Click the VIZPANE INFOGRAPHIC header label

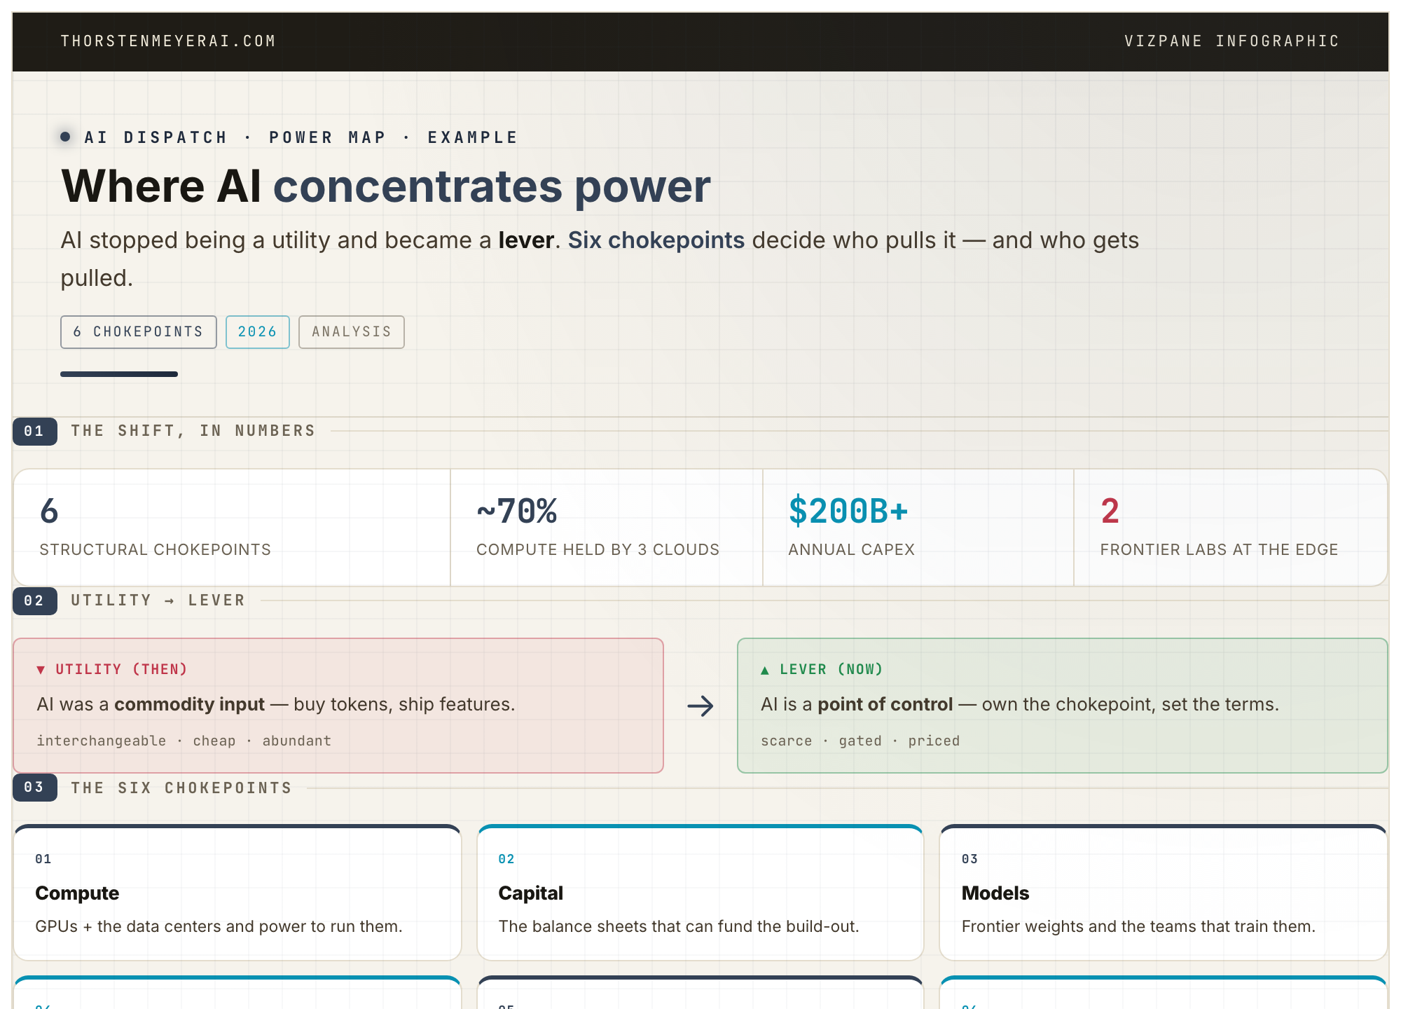pos(1232,41)
